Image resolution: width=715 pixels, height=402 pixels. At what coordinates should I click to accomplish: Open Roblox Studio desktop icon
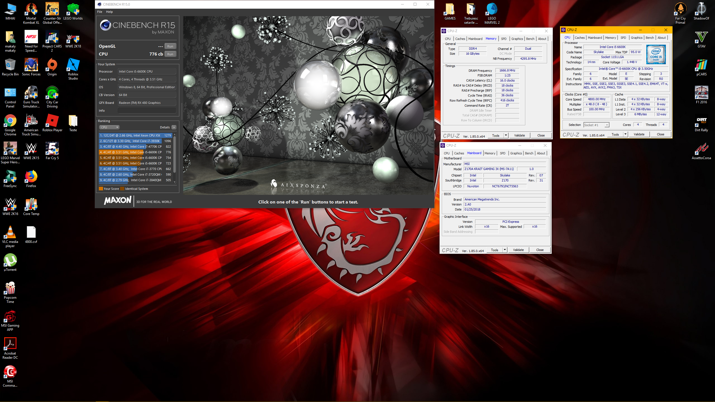click(x=73, y=69)
